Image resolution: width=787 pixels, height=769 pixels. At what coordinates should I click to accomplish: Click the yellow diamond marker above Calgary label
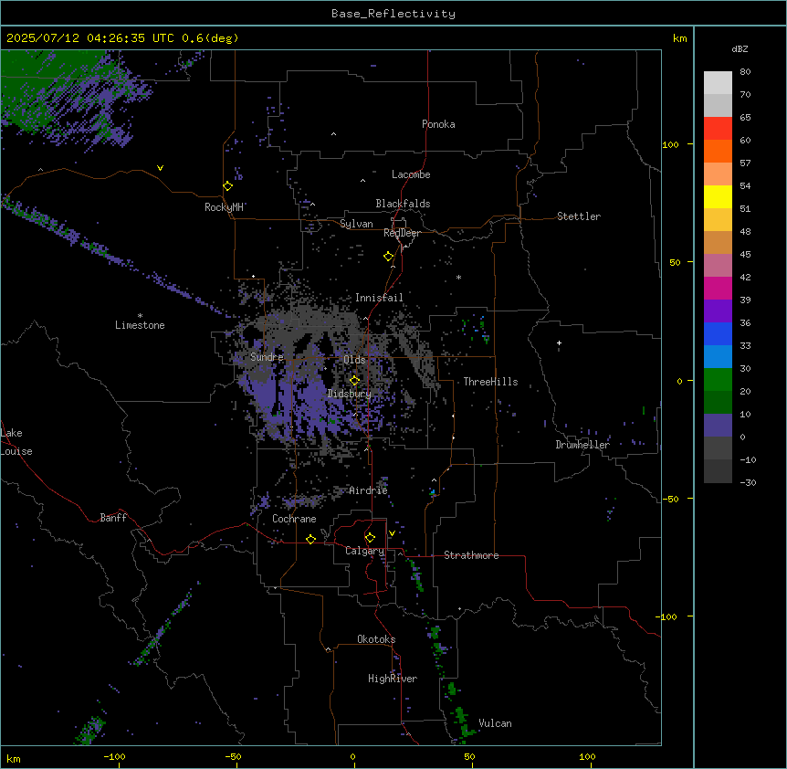[370, 538]
